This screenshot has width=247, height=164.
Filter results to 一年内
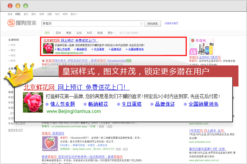12,61
